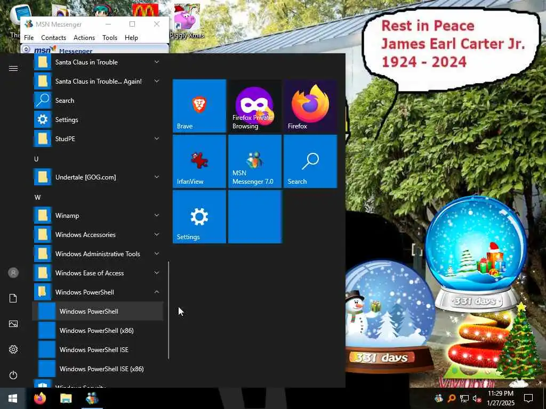546x409 pixels.
Task: Minimize the MSN Messenger window
Action: [108, 24]
